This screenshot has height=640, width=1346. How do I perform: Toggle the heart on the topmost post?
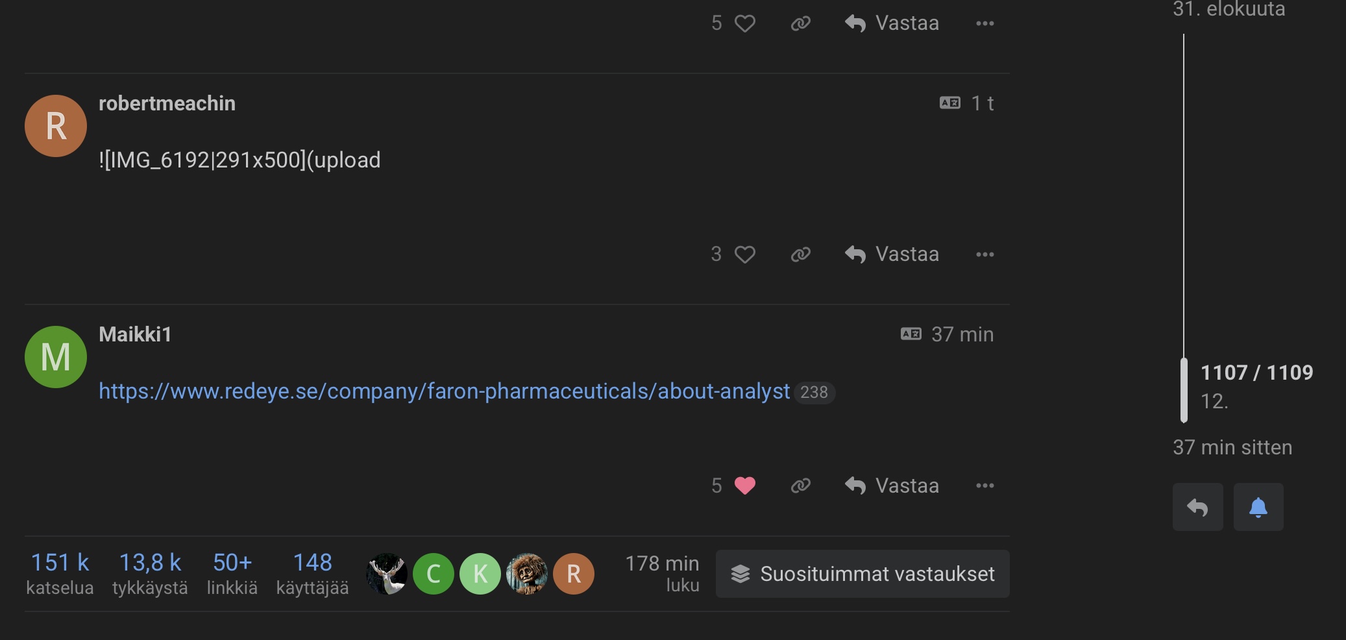click(x=744, y=24)
